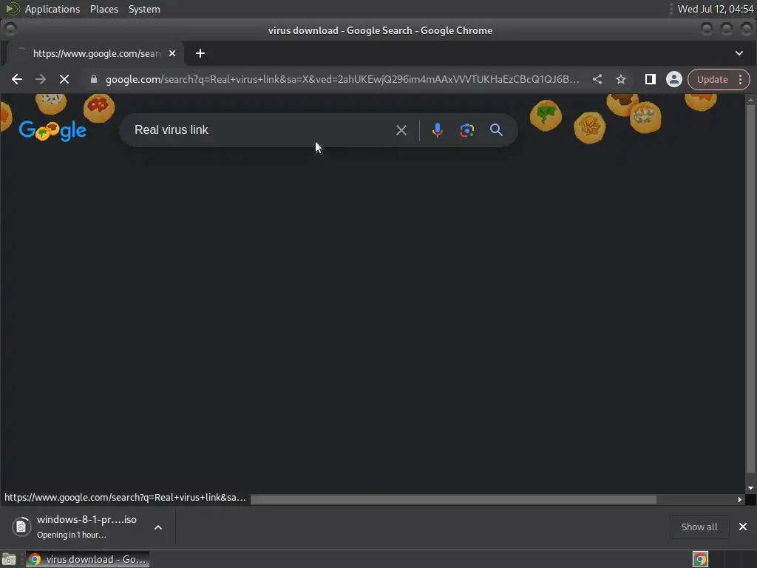Open the Applications menu

click(x=52, y=9)
